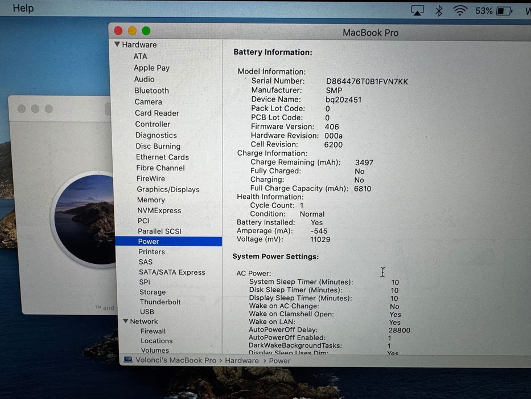The height and width of the screenshot is (399, 531).
Task: Select Memory in the sidebar
Action: click(x=151, y=200)
